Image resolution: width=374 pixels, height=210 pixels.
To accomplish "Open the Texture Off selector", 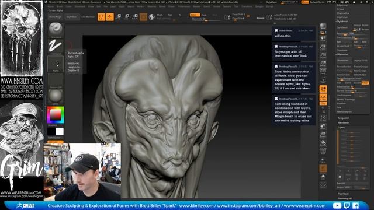I will point(56,80).
